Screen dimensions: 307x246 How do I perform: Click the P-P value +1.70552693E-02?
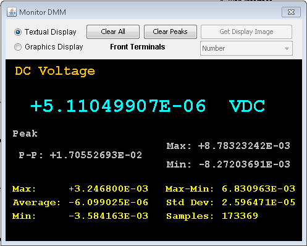coord(96,155)
